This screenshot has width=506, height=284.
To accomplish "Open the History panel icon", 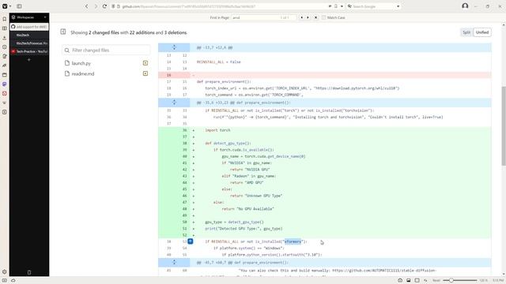I will [x=5, y=47].
